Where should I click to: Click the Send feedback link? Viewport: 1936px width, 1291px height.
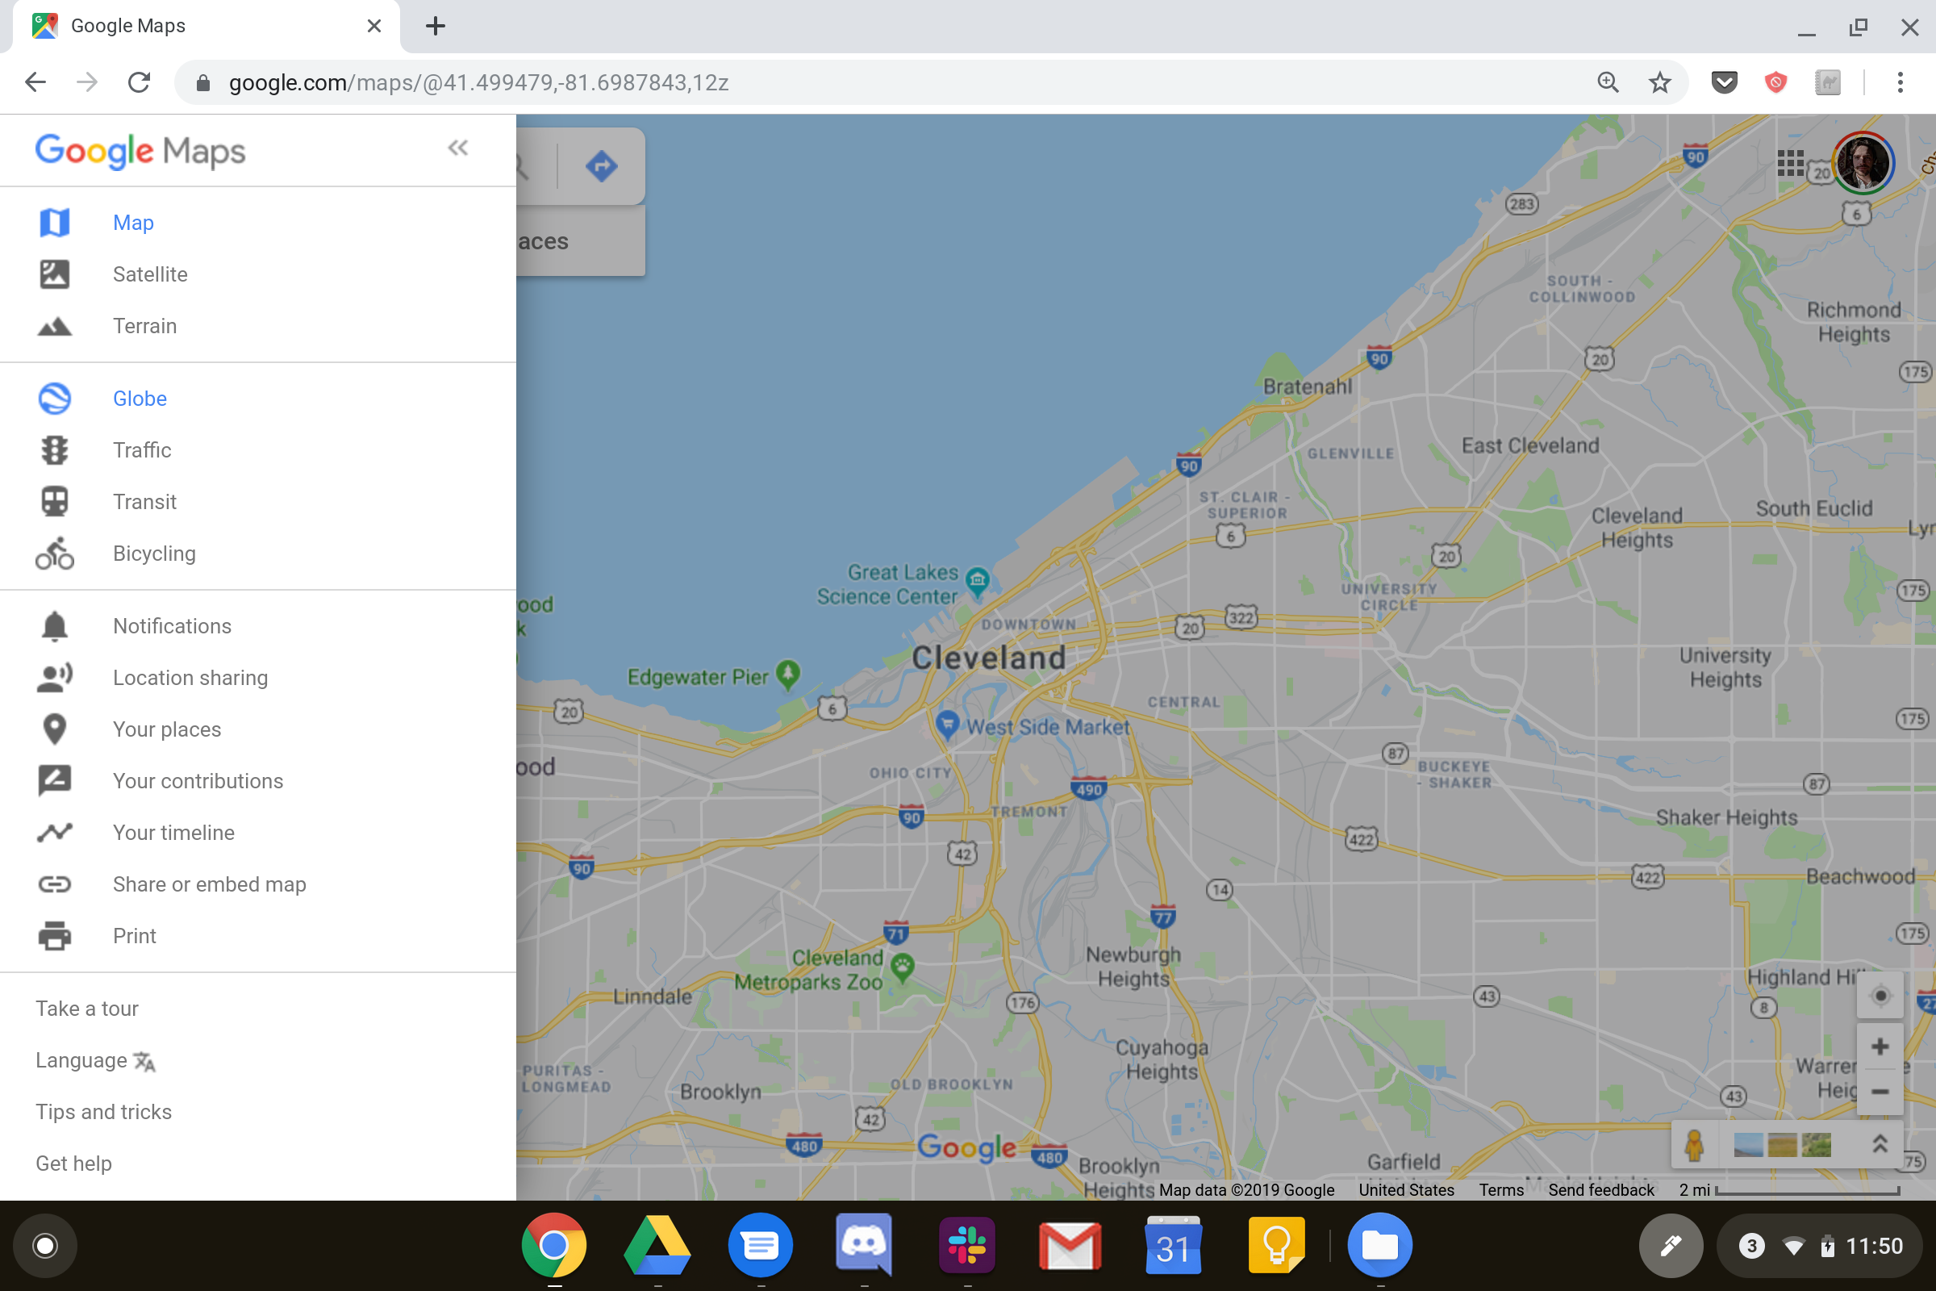point(1600,1189)
